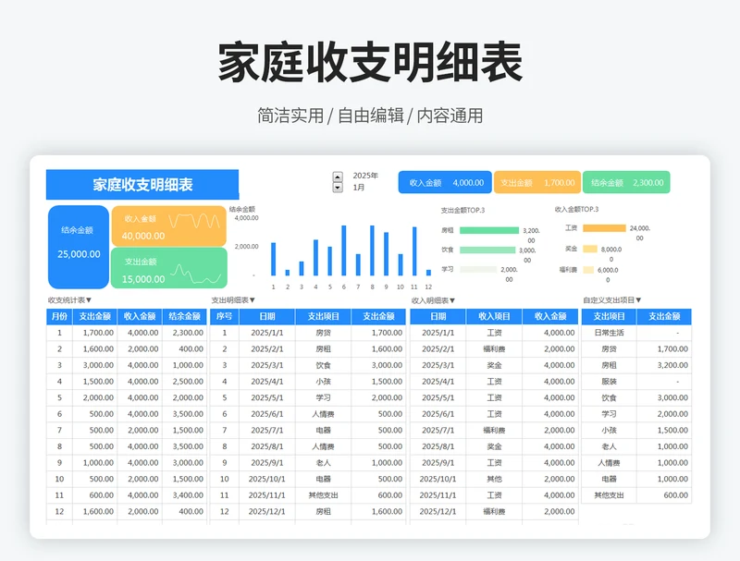
Task: Select the 3,200.00 amount for 房租
Action: (664, 365)
